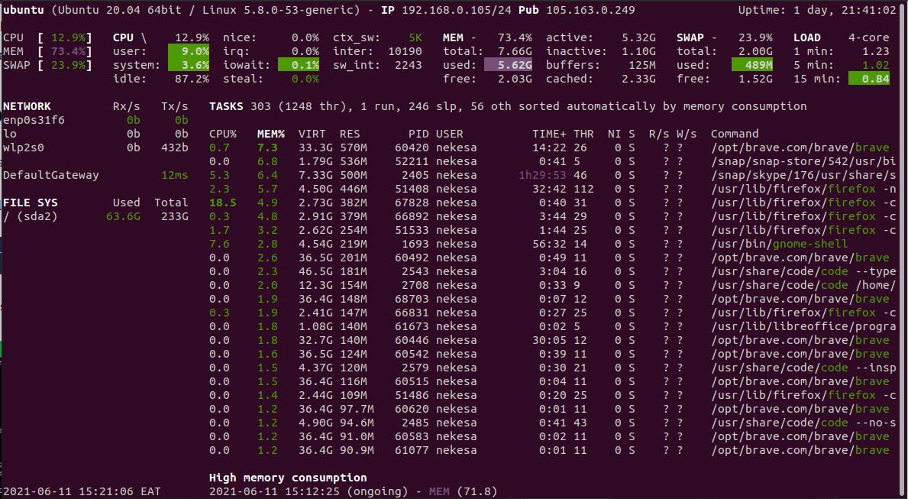908x499 pixels.
Task: Click the NETWORK section header
Action: tap(27, 106)
